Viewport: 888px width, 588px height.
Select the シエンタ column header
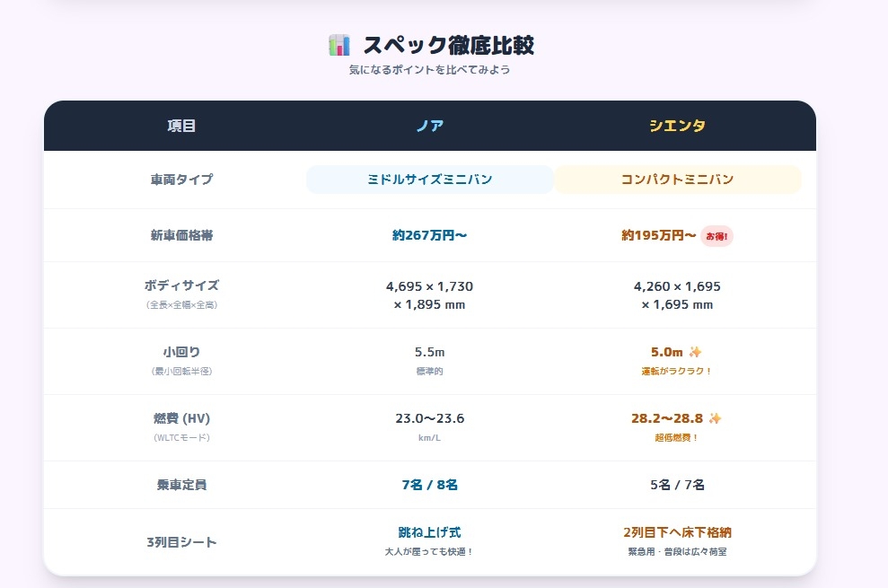click(x=677, y=126)
